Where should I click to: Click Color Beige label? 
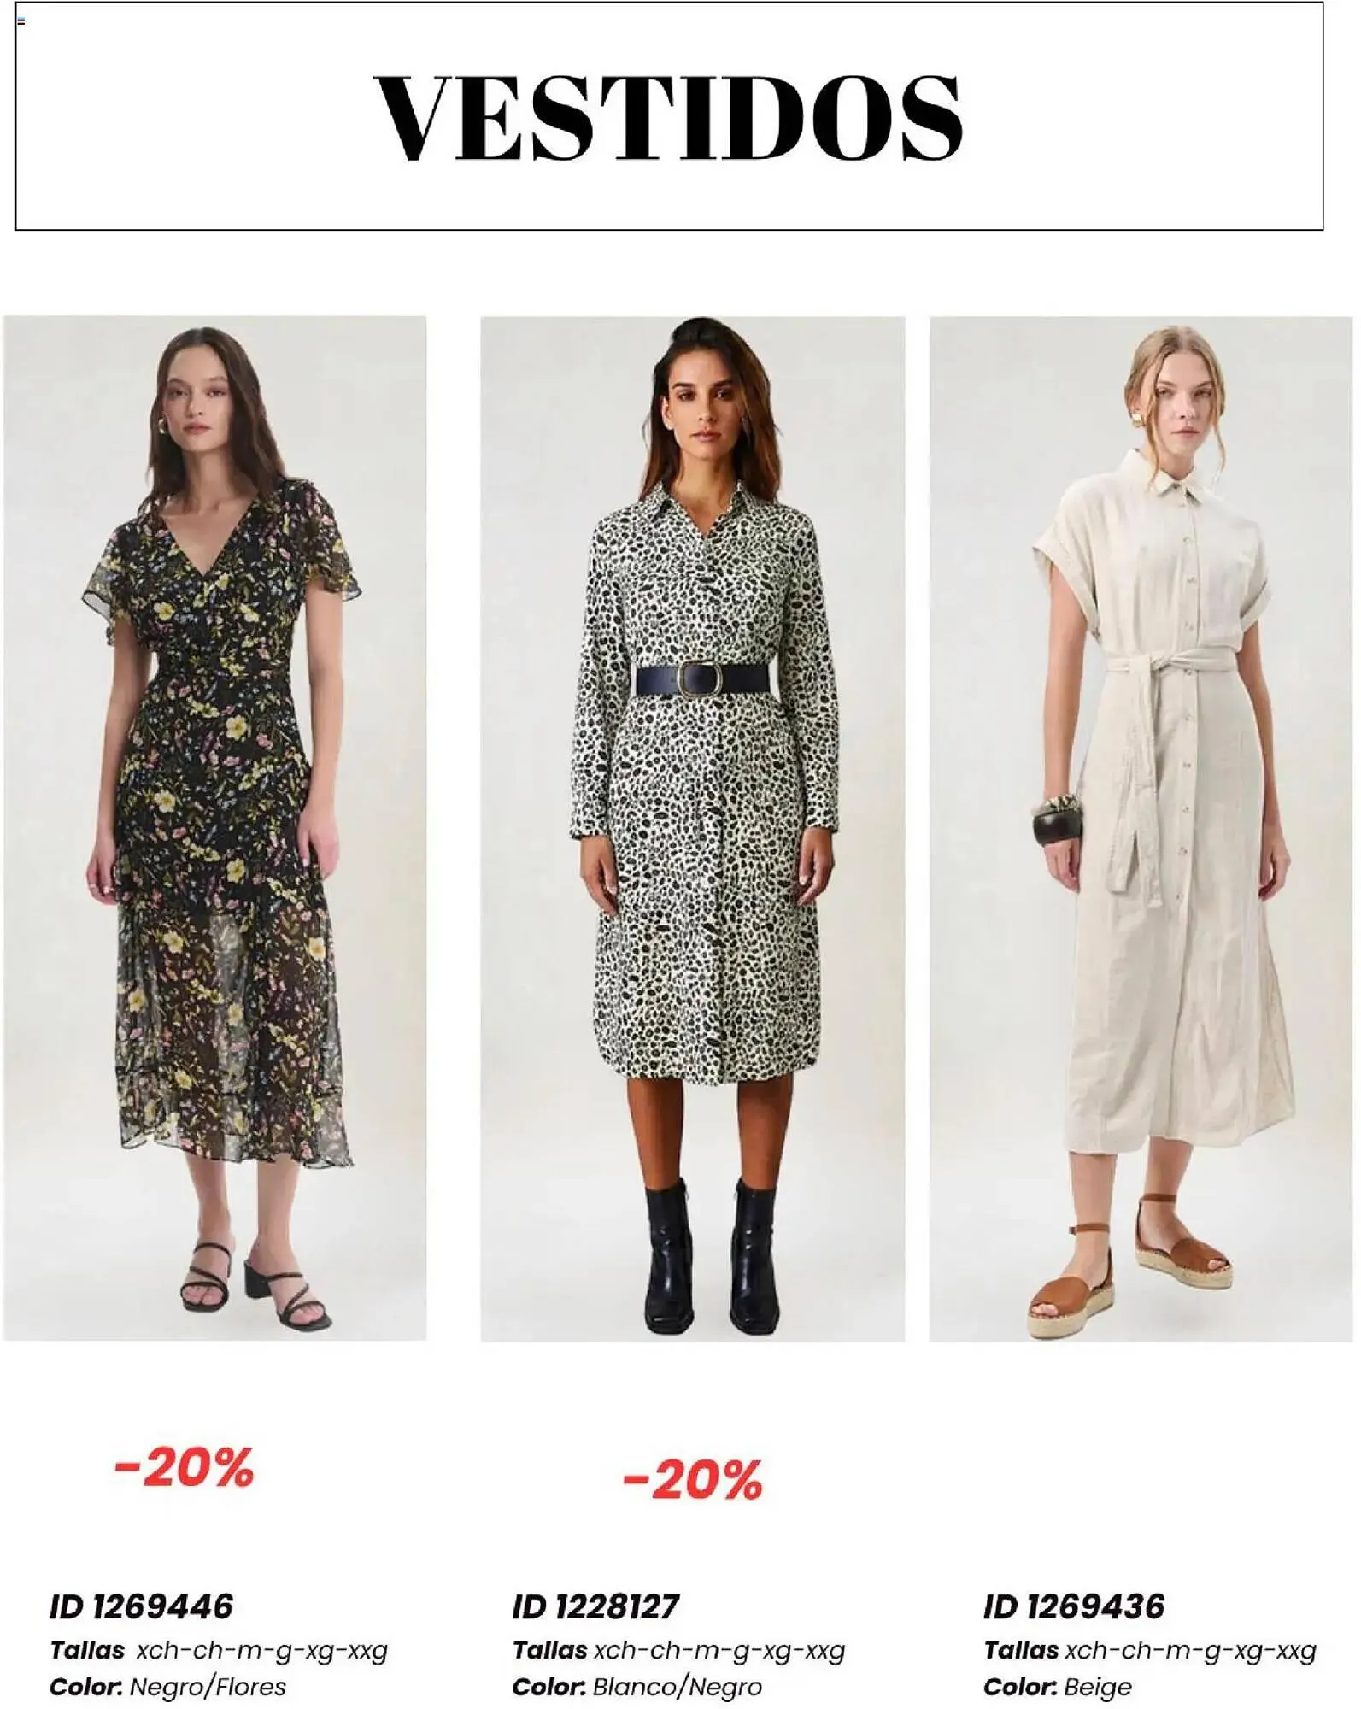(1058, 1687)
